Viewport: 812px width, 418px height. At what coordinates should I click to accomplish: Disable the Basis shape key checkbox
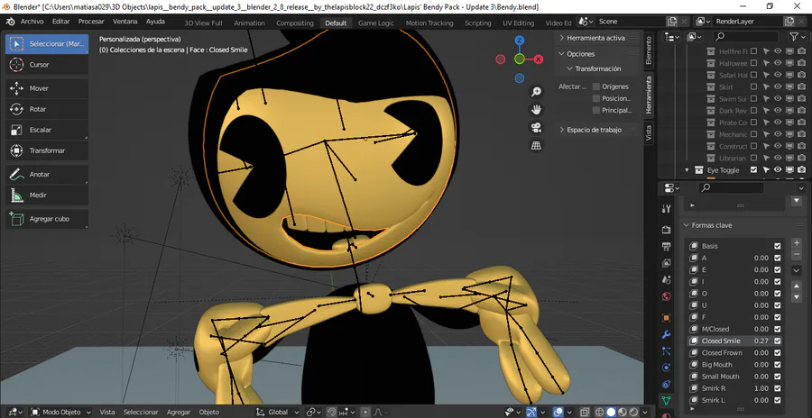[777, 246]
